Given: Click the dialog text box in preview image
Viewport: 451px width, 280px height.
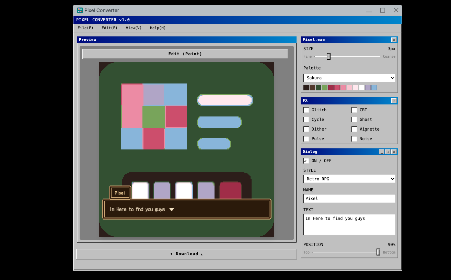Looking at the screenshot, I should point(187,209).
